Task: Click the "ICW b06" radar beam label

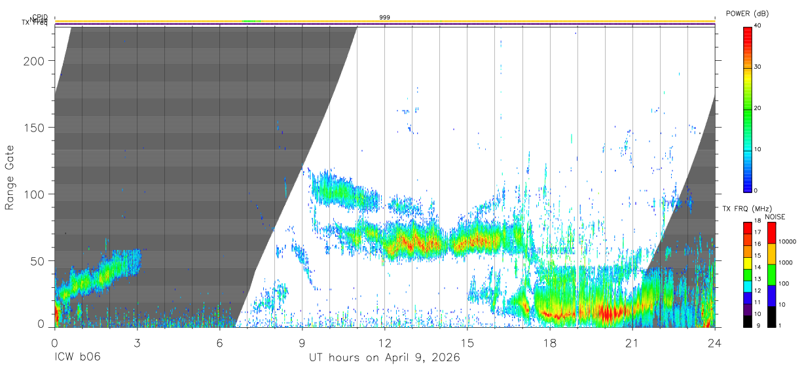Action: point(77,358)
